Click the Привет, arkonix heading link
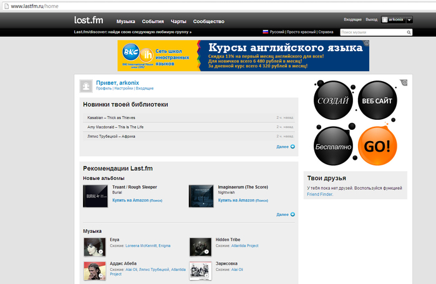 click(x=117, y=82)
